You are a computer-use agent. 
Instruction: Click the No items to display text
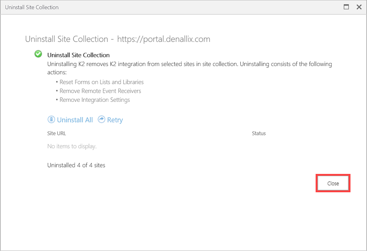click(72, 146)
